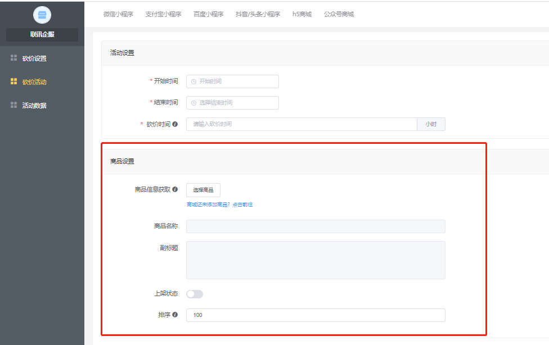549x345 pixels.
Task: Click the 联讯企服 name label
Action: pos(42,34)
